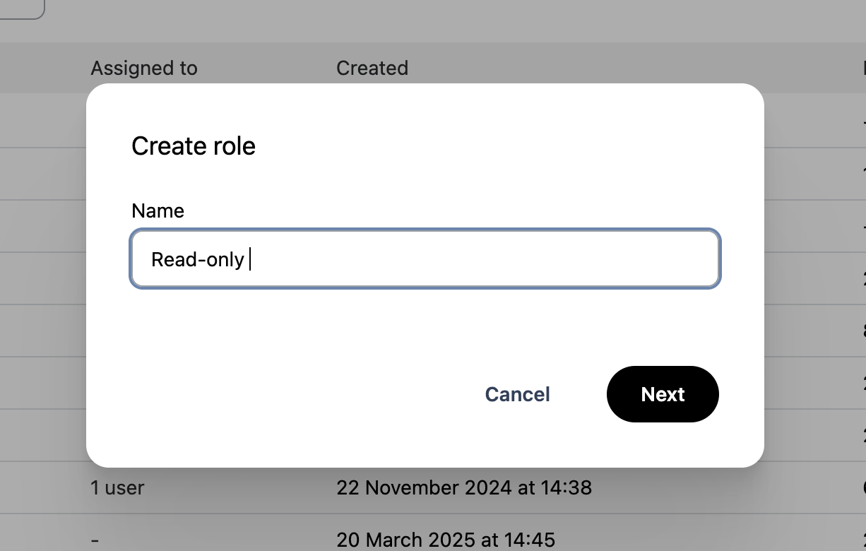Viewport: 866px width, 551px height.
Task: Select the "1 user" cell
Action: tap(117, 487)
